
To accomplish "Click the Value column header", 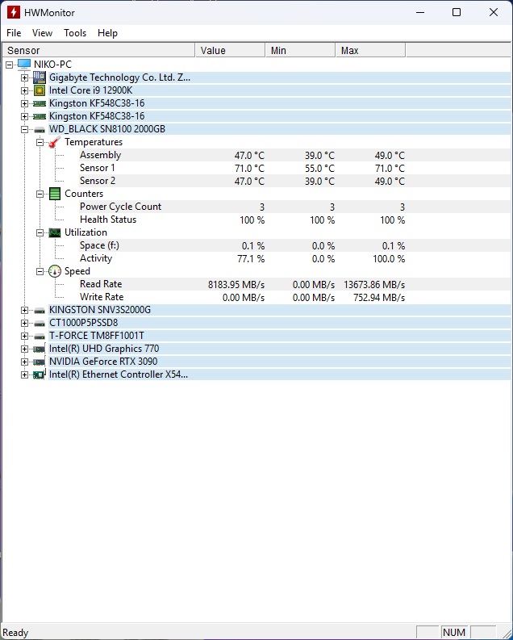I will pos(230,50).
